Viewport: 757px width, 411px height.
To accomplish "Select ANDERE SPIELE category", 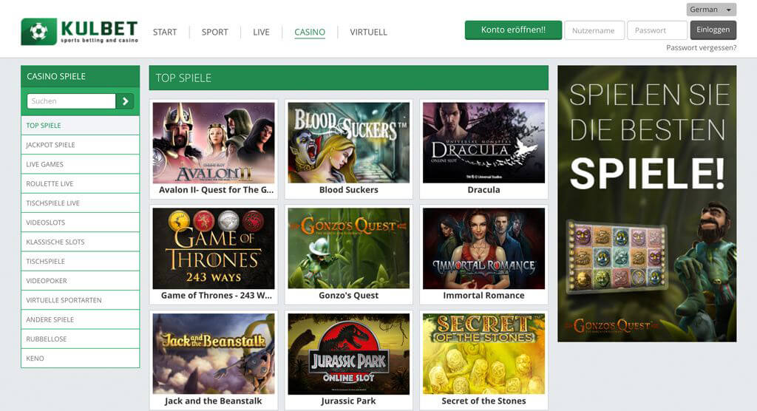I will click(80, 320).
